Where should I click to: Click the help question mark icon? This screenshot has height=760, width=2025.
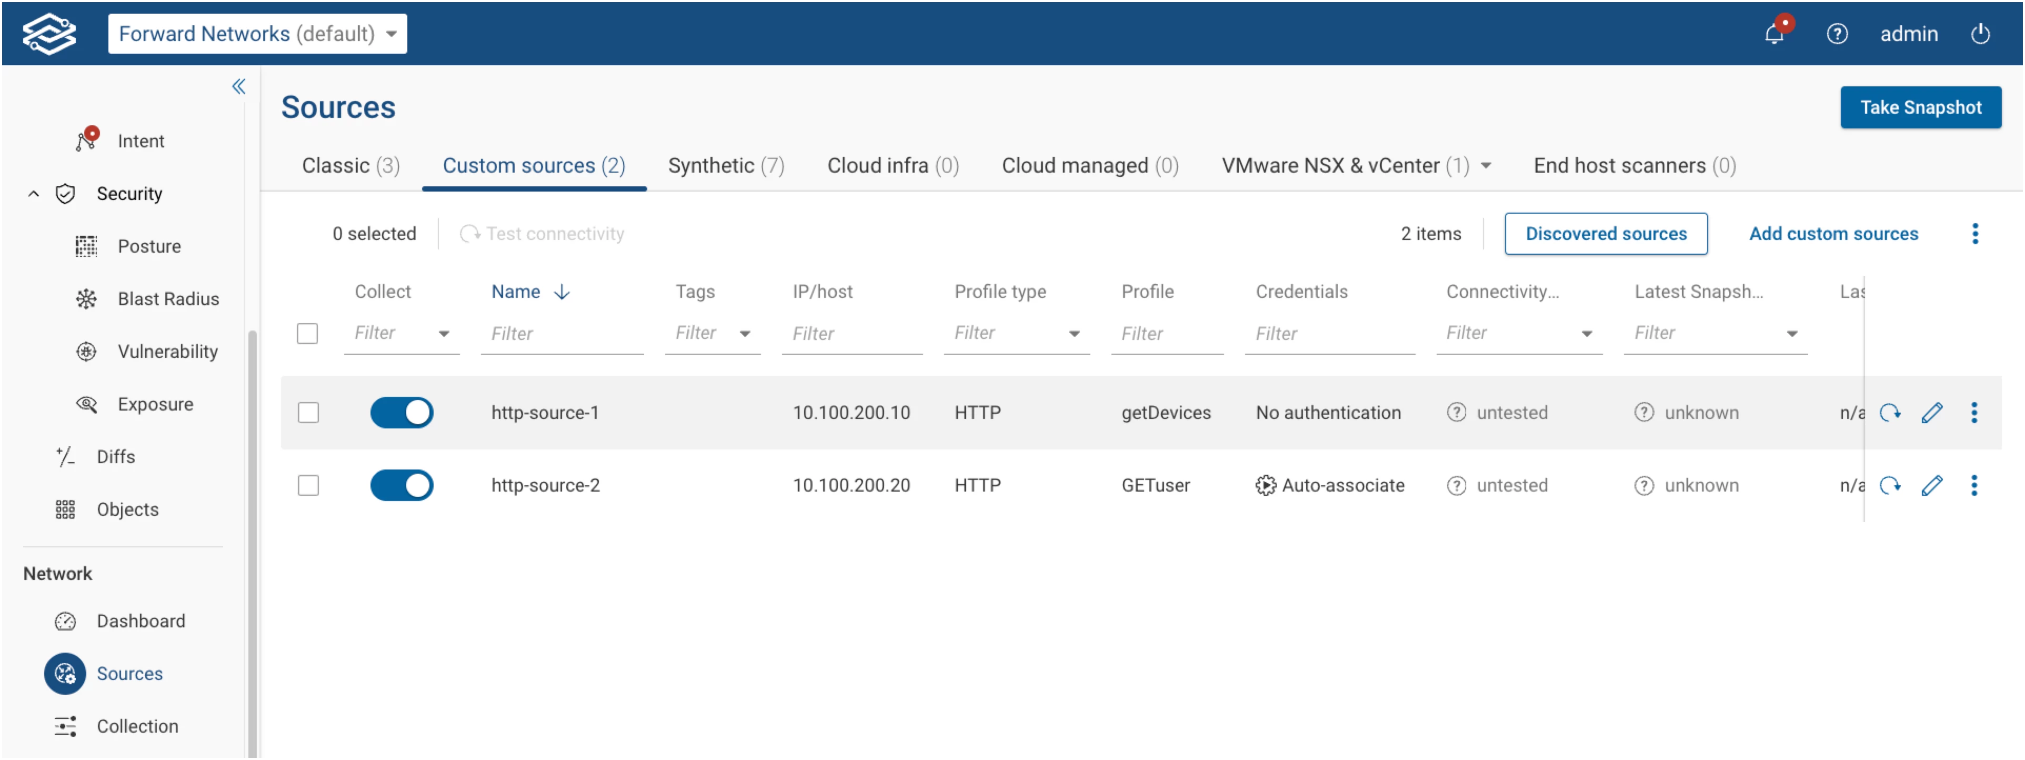[x=1836, y=34]
